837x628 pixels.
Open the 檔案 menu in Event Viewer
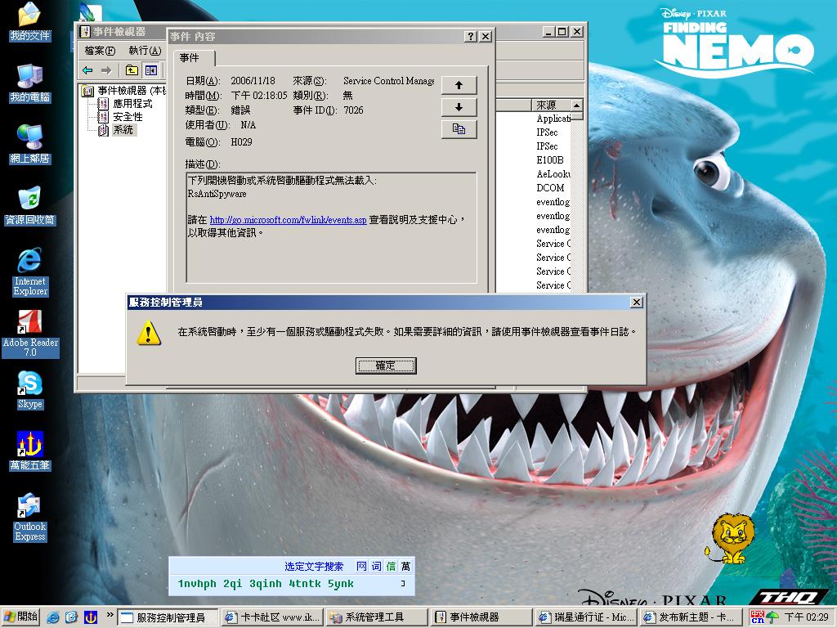tap(100, 51)
